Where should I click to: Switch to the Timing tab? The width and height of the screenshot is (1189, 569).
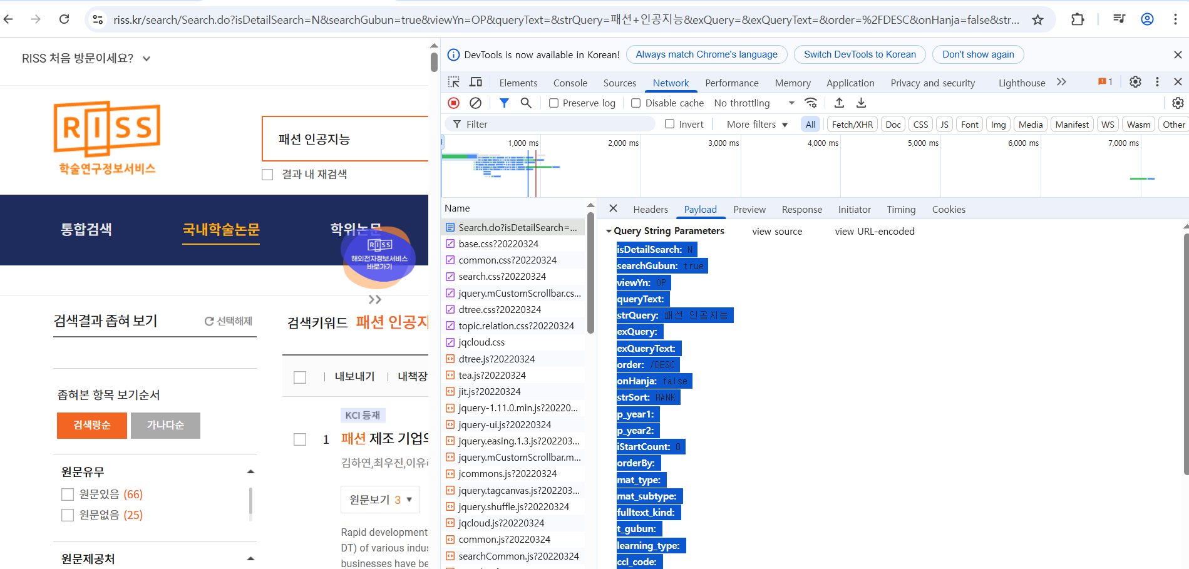pos(901,210)
